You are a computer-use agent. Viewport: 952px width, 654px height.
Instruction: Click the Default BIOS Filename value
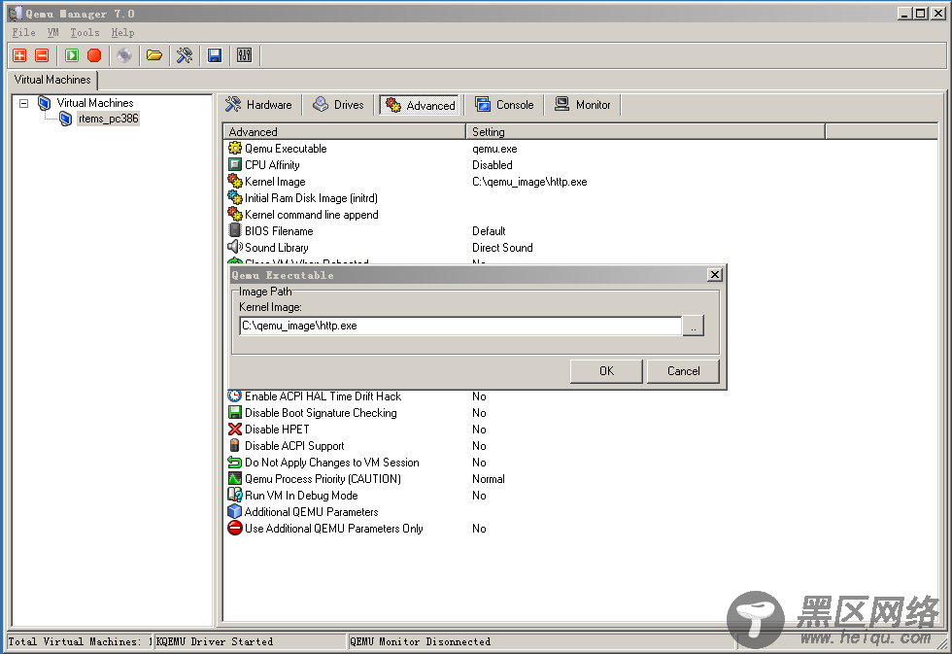pyautogui.click(x=488, y=231)
